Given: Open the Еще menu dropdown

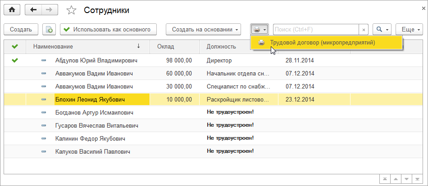Looking at the screenshot, I should pos(409,30).
